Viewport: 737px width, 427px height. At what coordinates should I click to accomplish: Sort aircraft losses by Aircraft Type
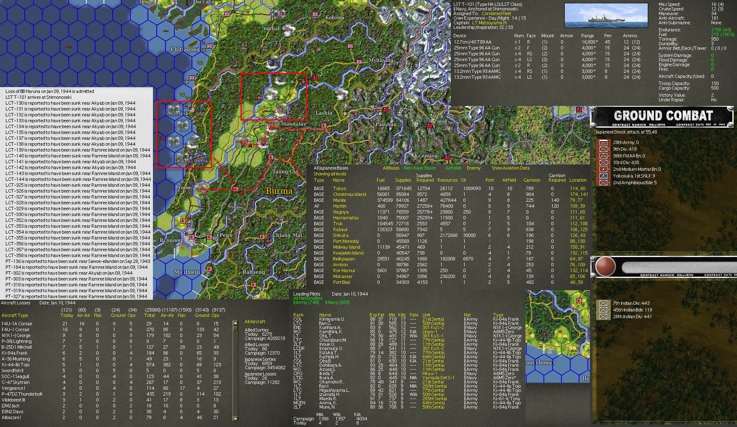coord(15,315)
